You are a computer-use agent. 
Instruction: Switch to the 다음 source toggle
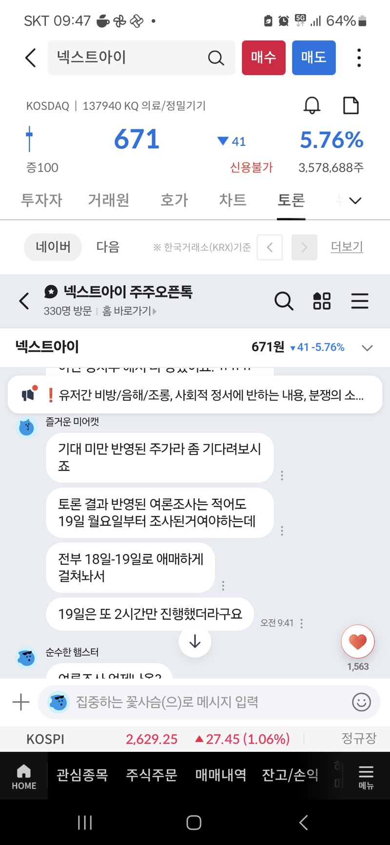point(108,247)
